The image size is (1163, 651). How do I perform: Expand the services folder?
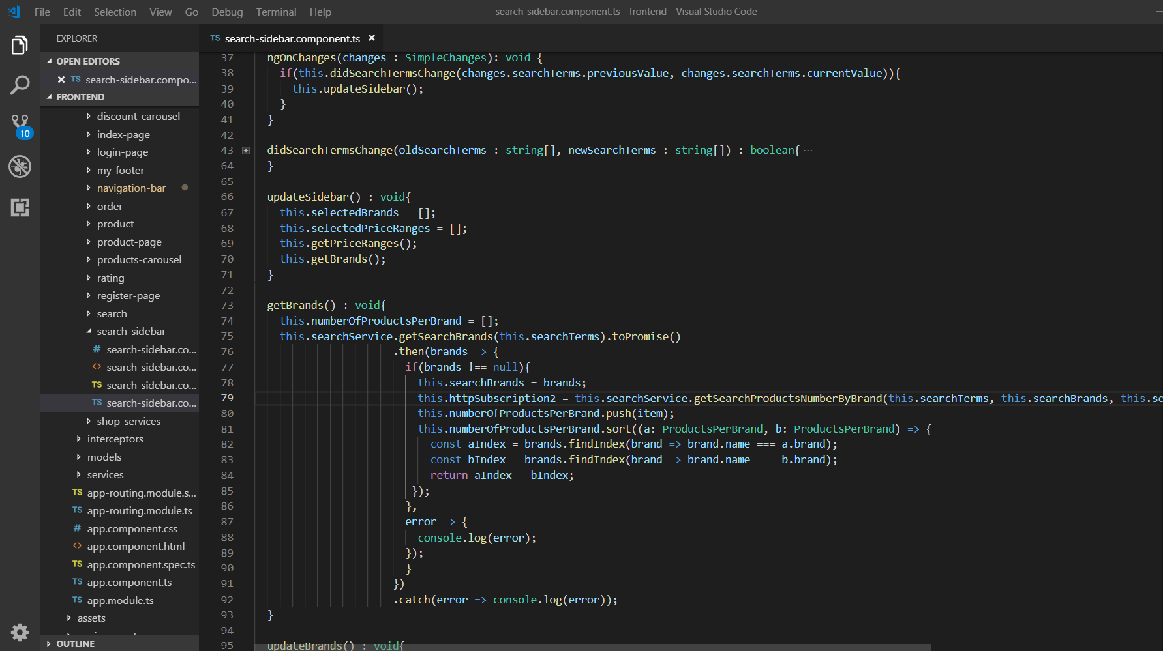coord(105,474)
